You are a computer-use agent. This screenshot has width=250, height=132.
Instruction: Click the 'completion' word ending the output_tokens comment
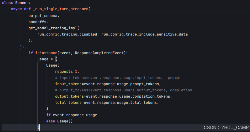181,90
